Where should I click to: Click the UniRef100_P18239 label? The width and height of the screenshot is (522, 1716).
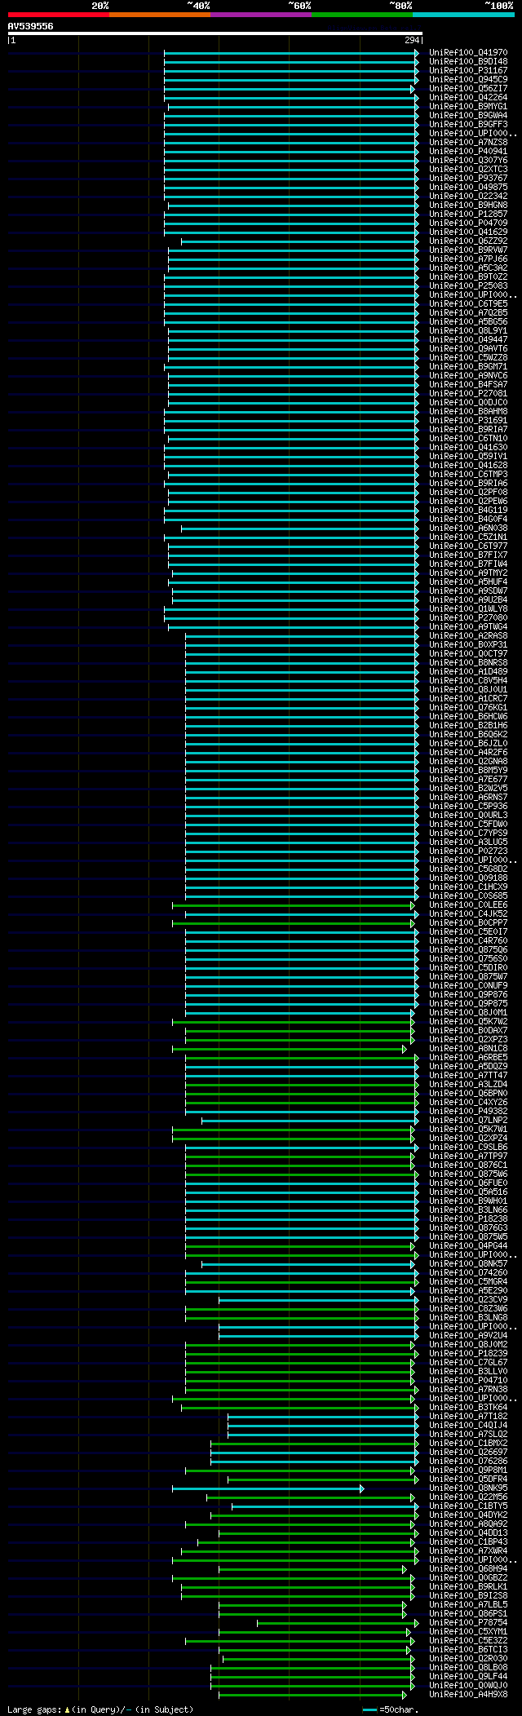tap(468, 1354)
